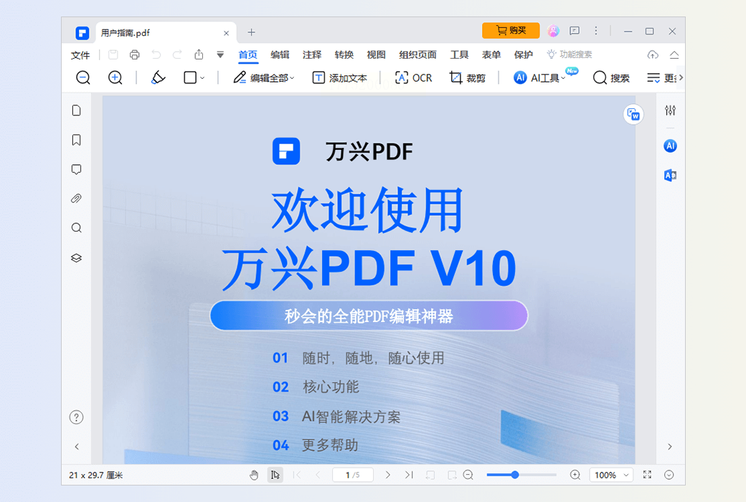Click the undo arrow
This screenshot has height=502, width=746.
[x=156, y=55]
